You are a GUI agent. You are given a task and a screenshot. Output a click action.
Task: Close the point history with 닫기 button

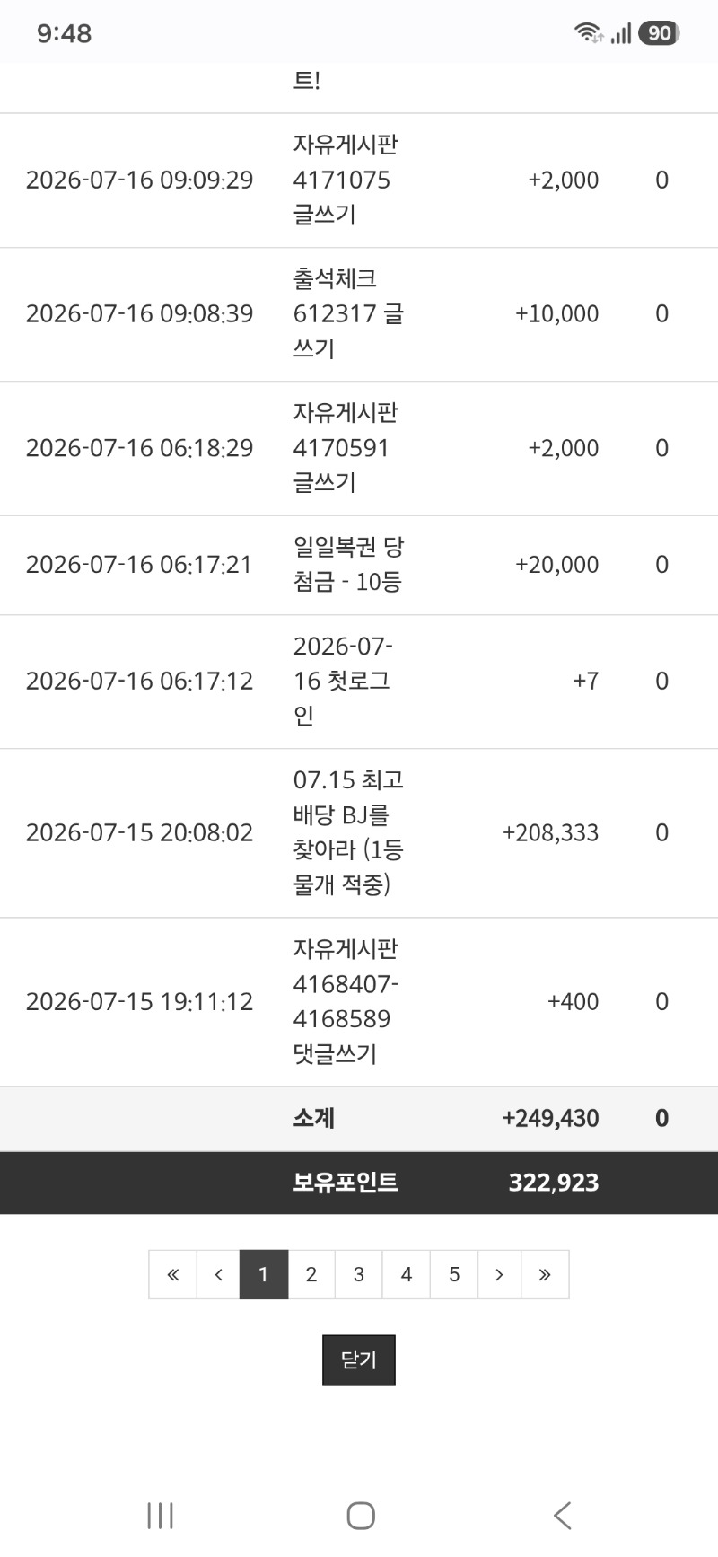(359, 1360)
